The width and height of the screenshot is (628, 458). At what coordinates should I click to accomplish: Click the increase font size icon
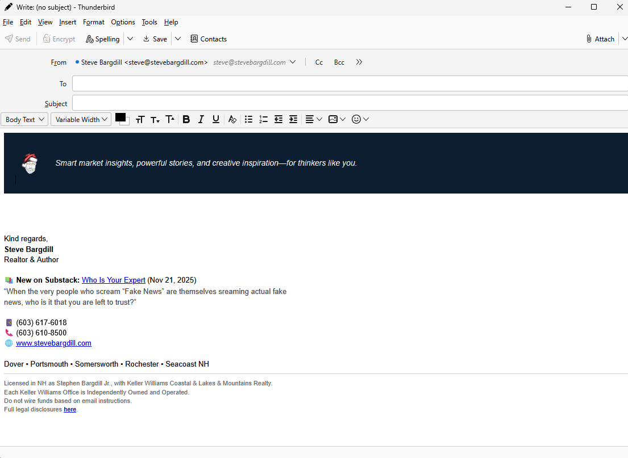point(170,119)
